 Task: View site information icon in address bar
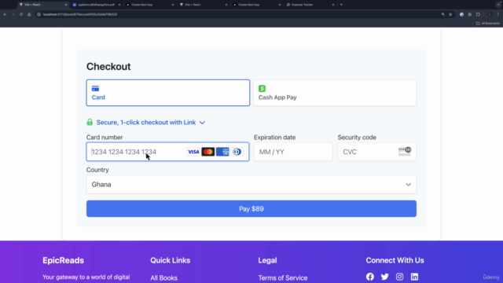coord(39,14)
